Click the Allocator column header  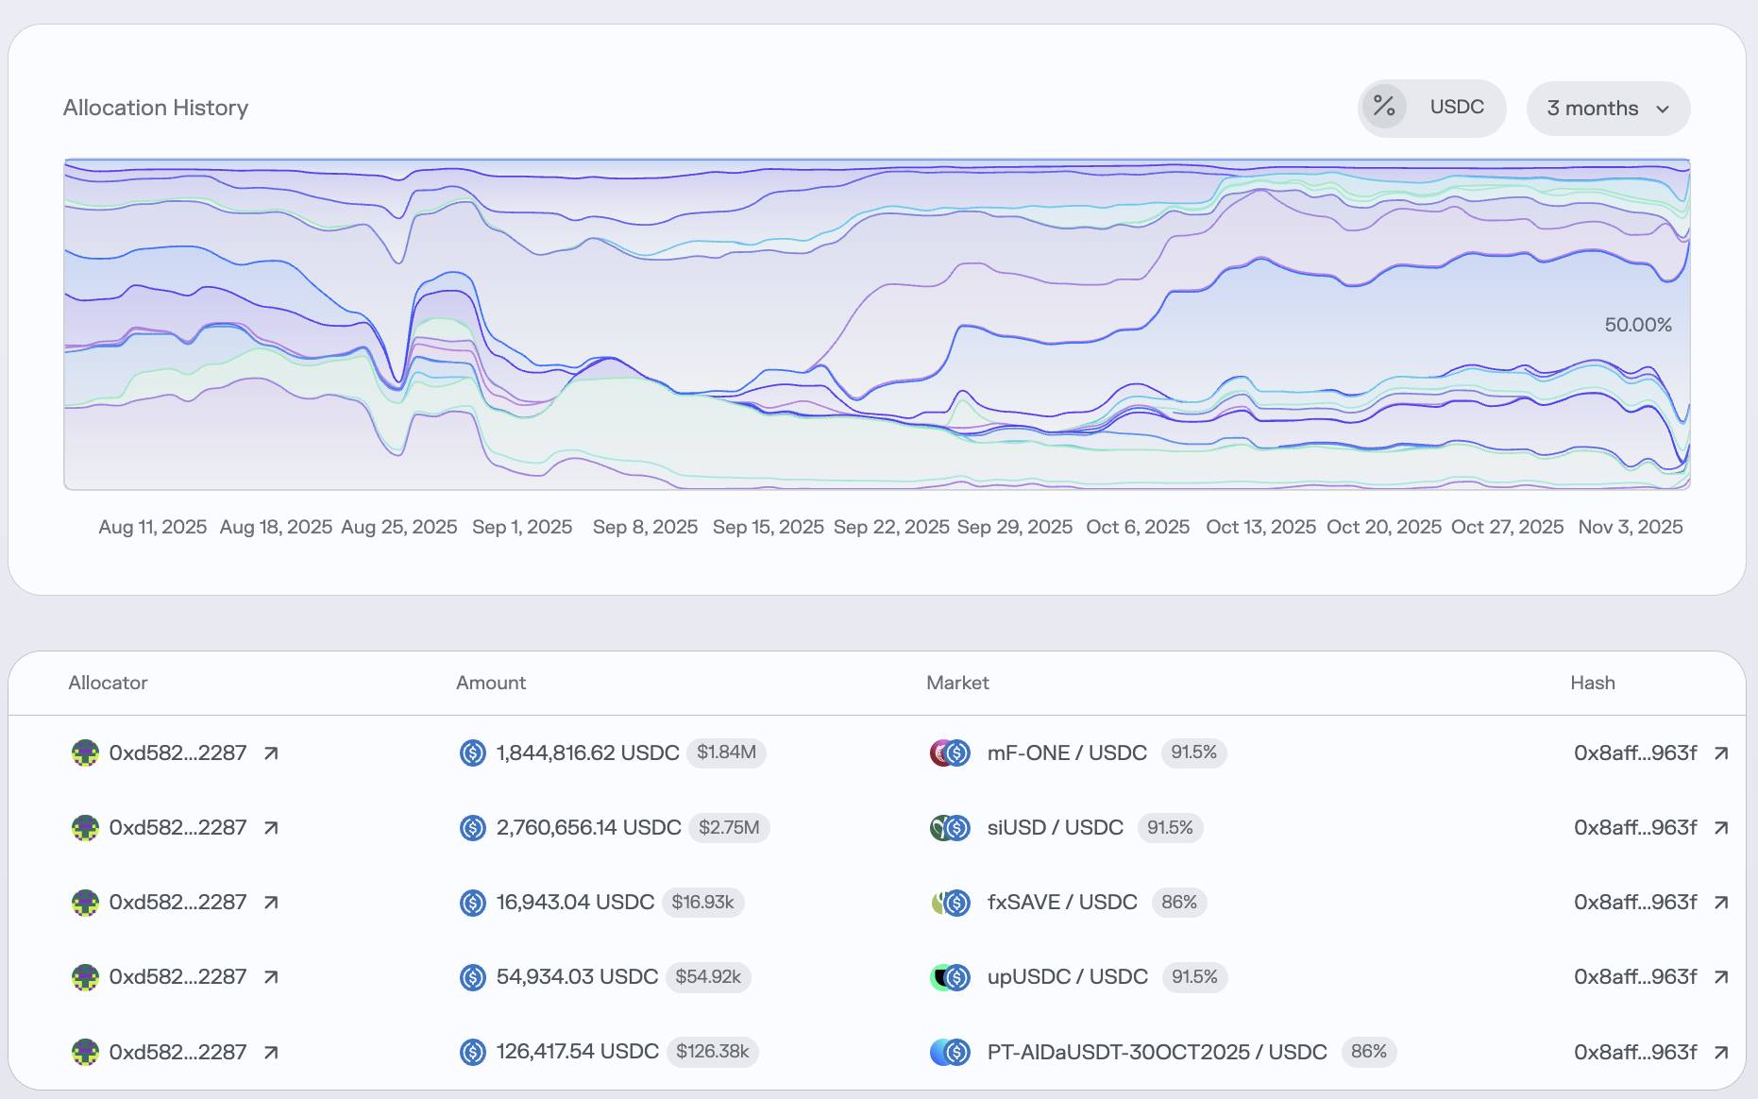pos(108,683)
